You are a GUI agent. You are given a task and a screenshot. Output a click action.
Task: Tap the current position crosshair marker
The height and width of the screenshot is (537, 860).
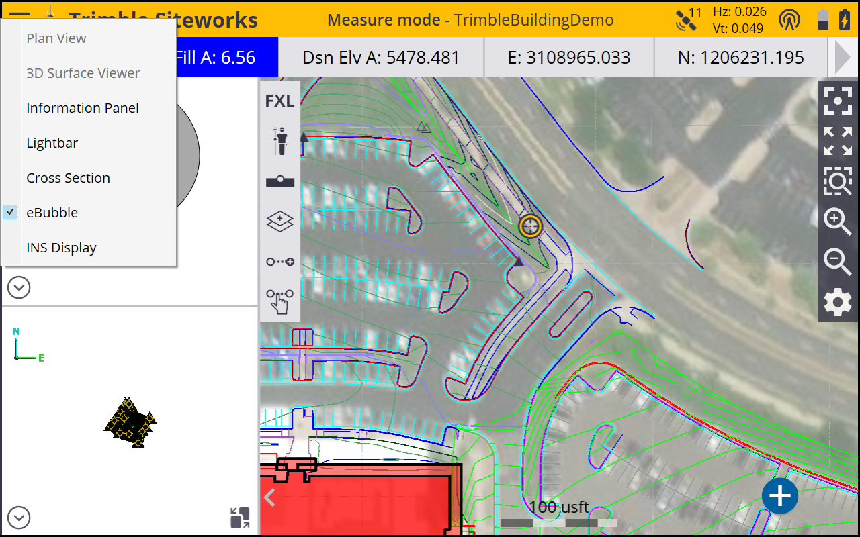(x=531, y=226)
